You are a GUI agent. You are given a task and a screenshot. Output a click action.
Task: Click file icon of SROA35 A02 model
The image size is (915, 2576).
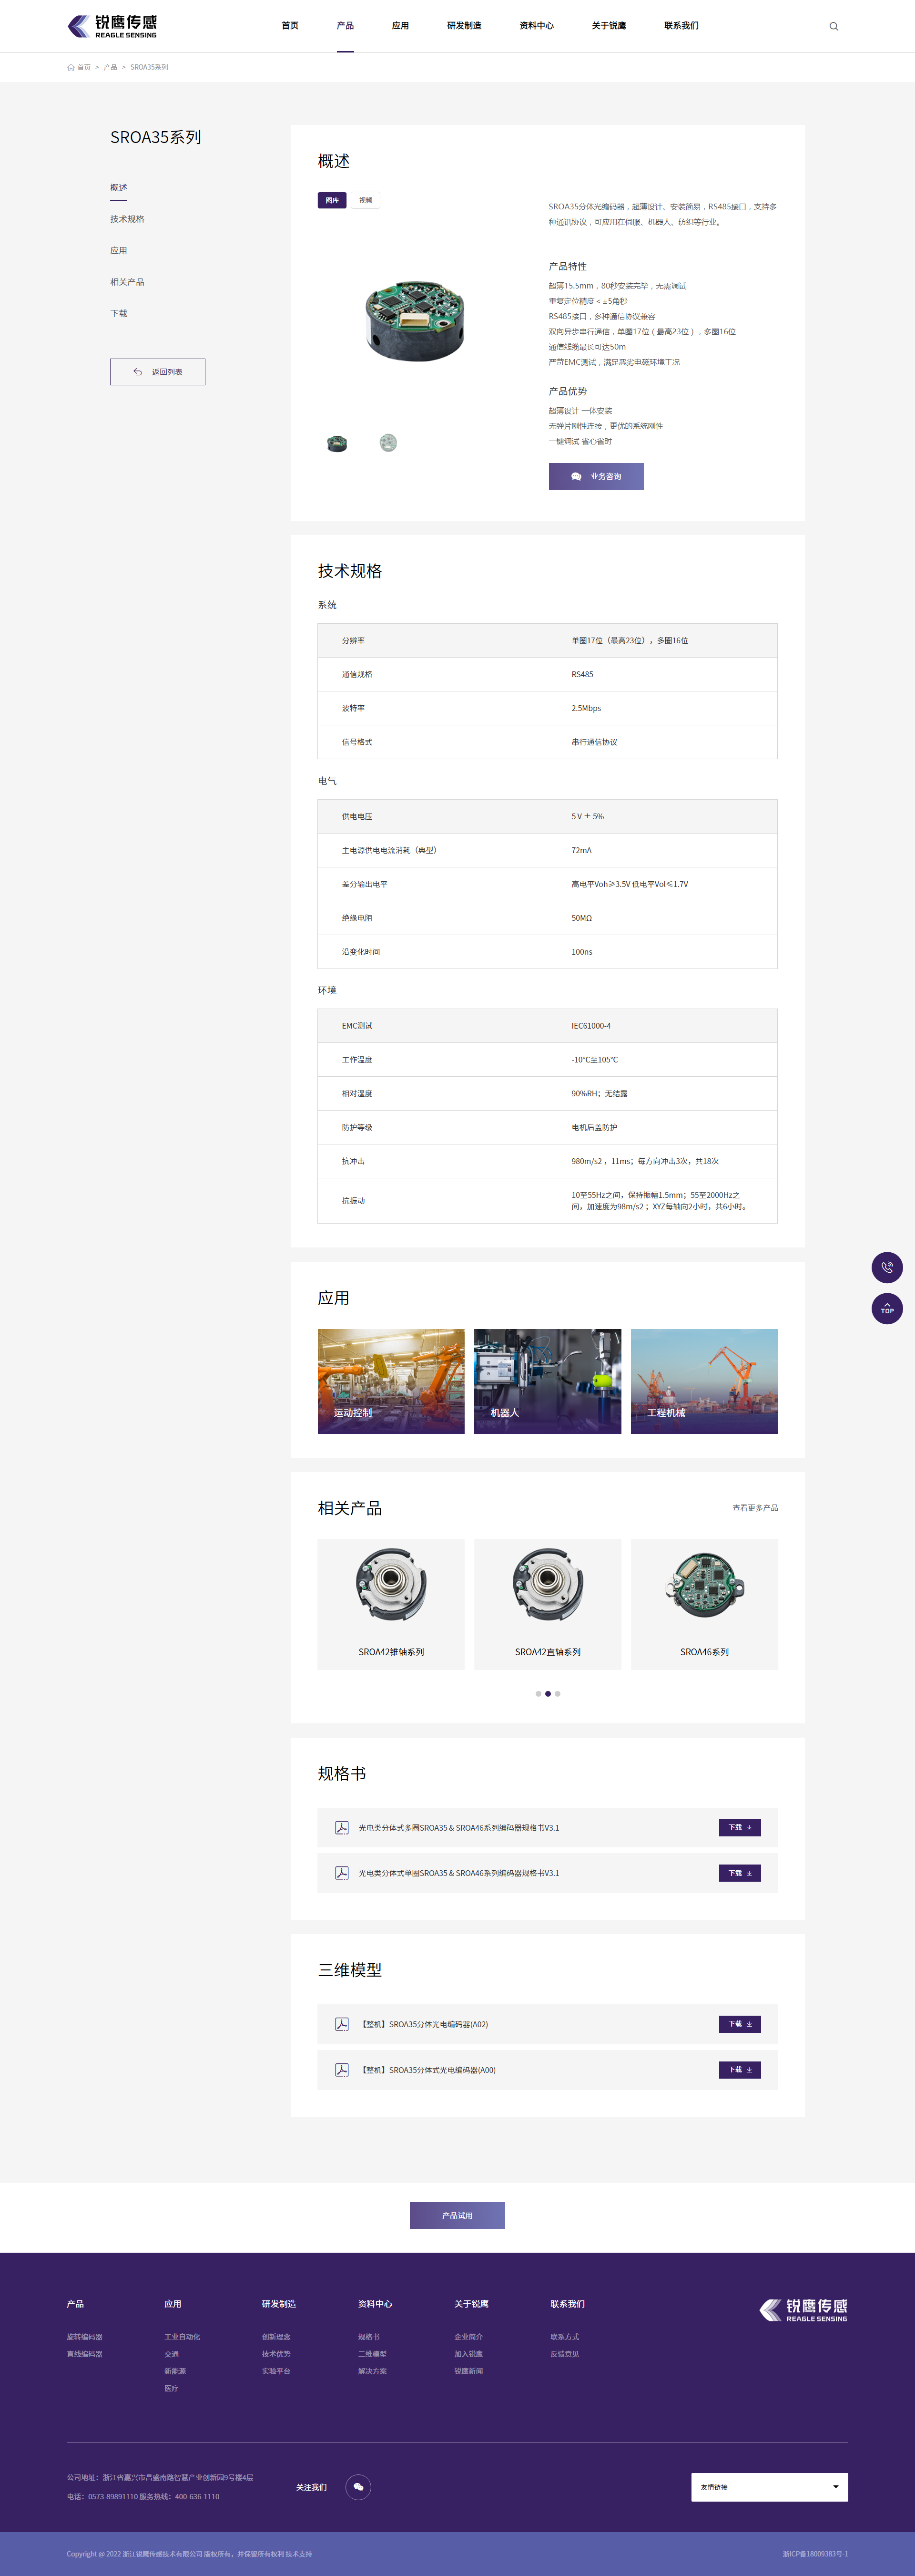(x=342, y=2024)
